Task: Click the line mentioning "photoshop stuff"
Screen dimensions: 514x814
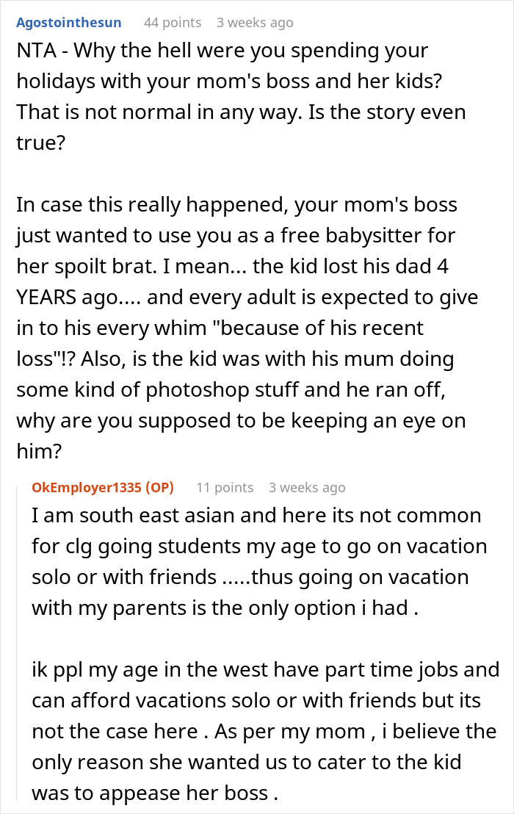Action: click(x=231, y=390)
